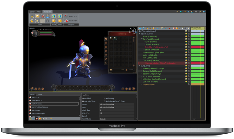The height and width of the screenshot is (139, 234).
Task: Click the globe icon at top-right toolbar
Action: [181, 12]
